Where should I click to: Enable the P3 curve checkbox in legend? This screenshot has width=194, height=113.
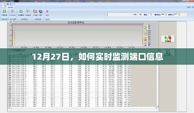pos(147,40)
